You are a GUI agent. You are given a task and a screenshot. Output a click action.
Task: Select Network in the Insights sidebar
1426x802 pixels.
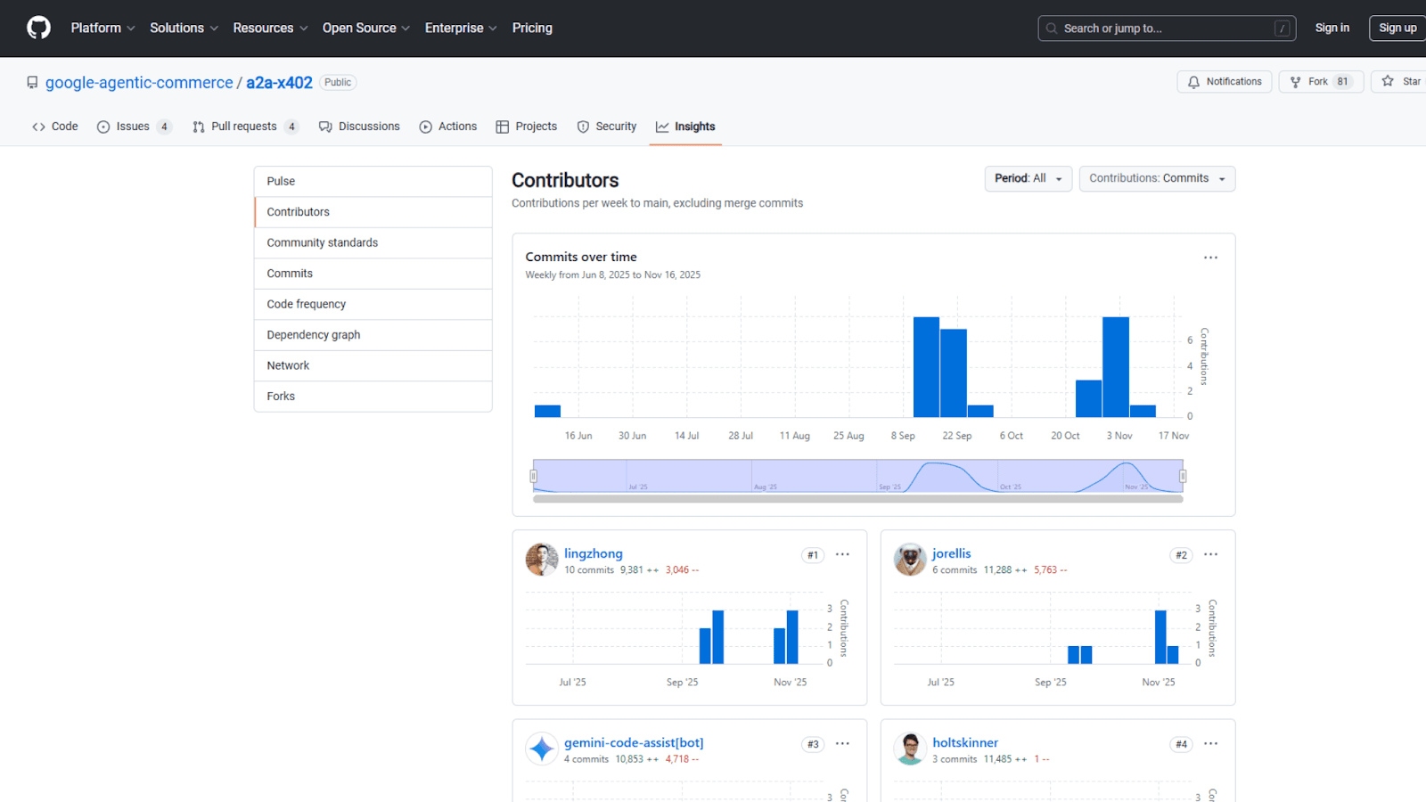point(288,364)
